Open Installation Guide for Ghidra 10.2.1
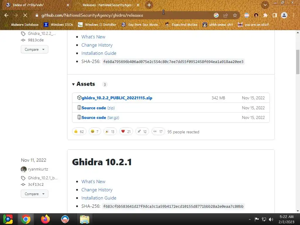This screenshot has height=225, width=300. (x=99, y=198)
